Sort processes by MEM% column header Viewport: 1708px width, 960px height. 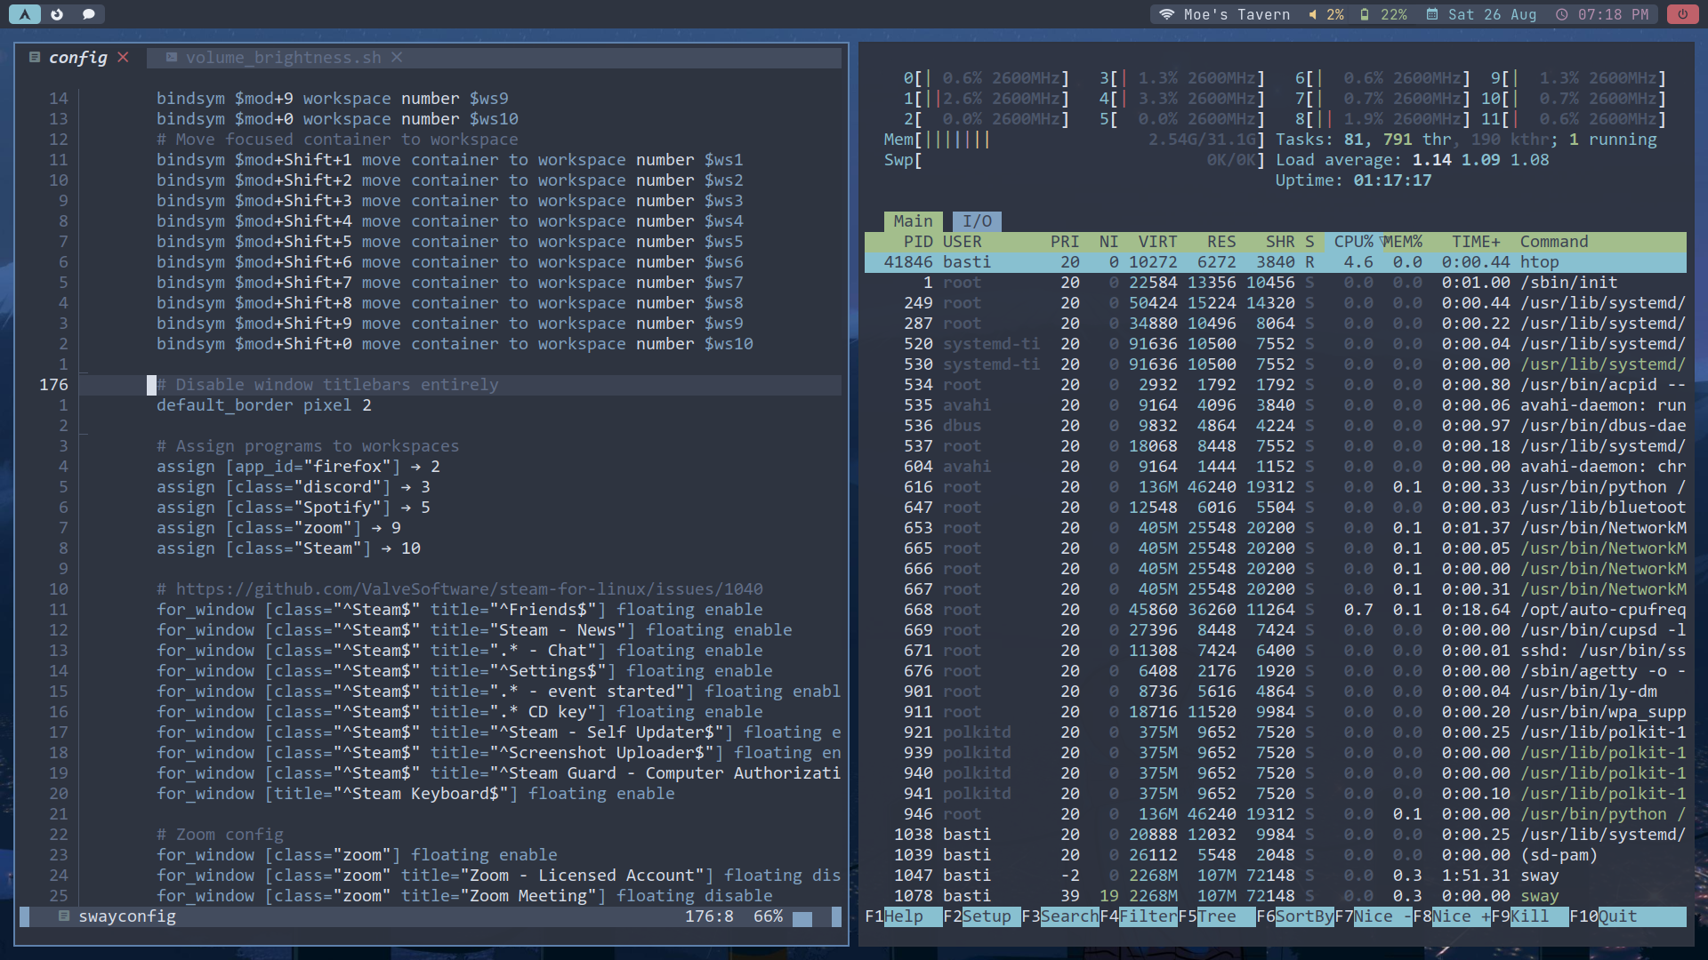pyautogui.click(x=1404, y=242)
